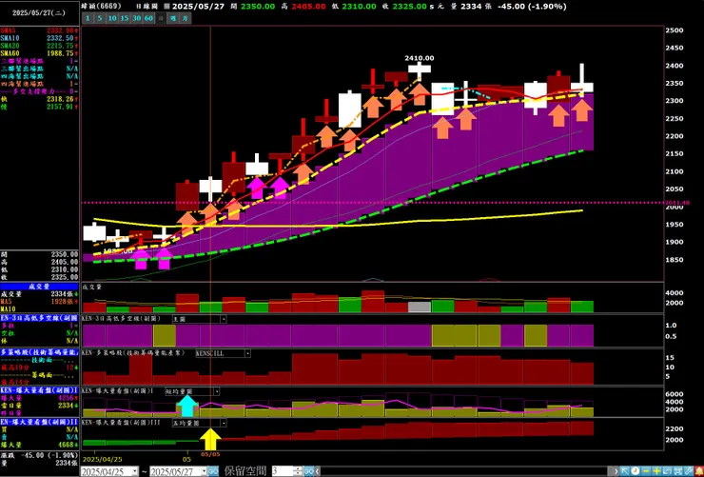Click the arrow cursor tool icon in bottom toolbar
The image size is (704, 477).
627,471
